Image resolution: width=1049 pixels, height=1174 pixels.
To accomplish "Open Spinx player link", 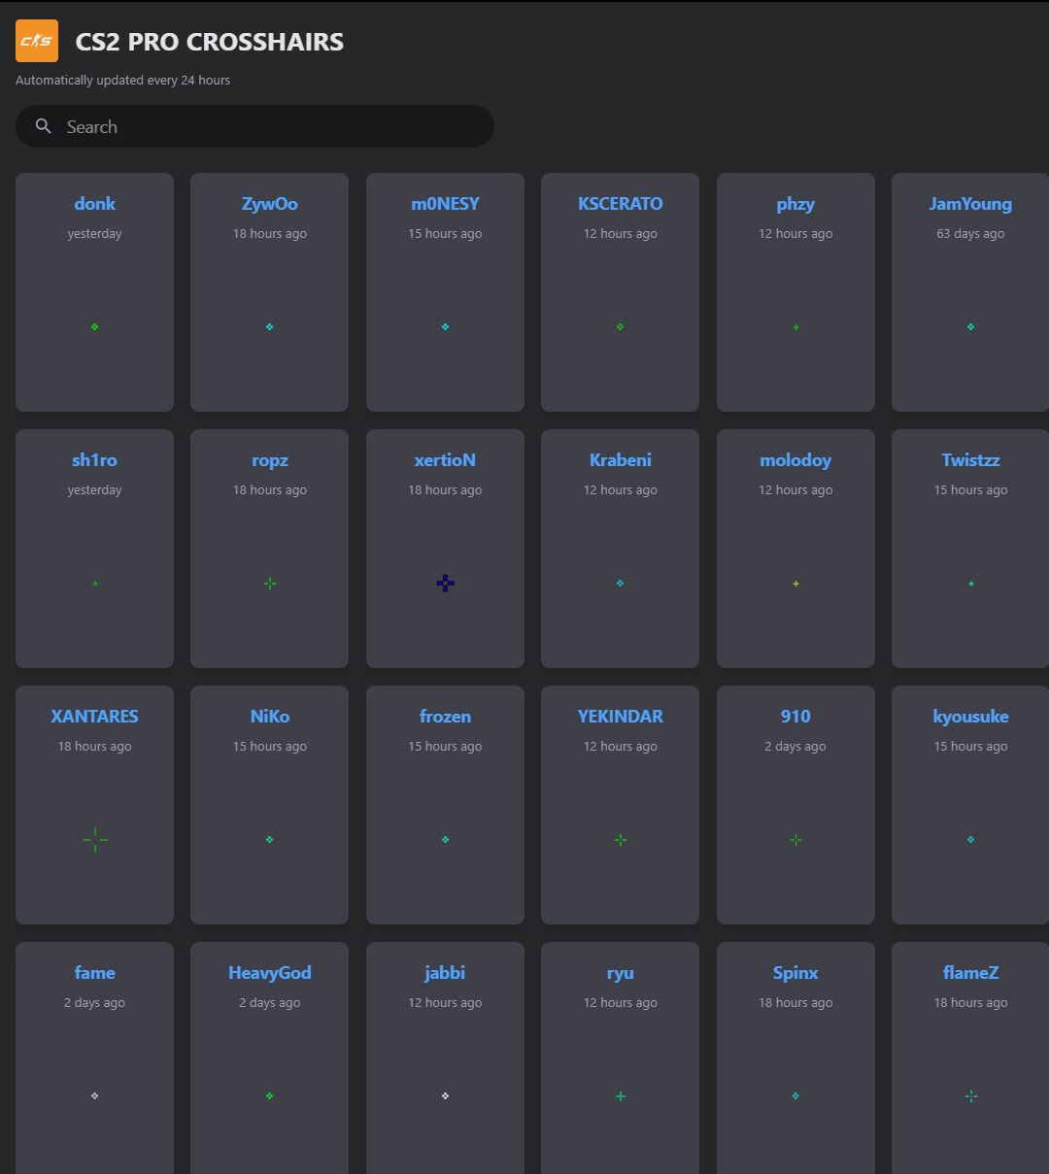I will click(x=795, y=973).
